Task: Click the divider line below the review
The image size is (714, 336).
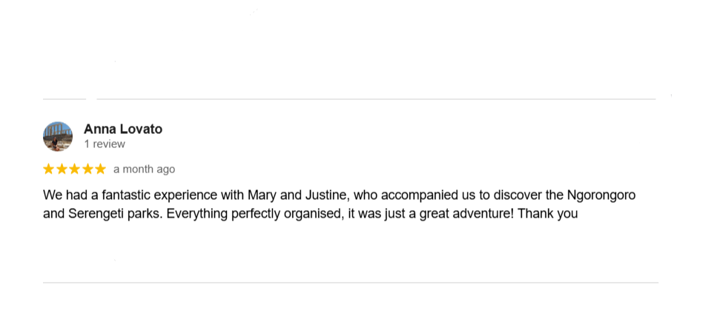Action: click(x=350, y=283)
